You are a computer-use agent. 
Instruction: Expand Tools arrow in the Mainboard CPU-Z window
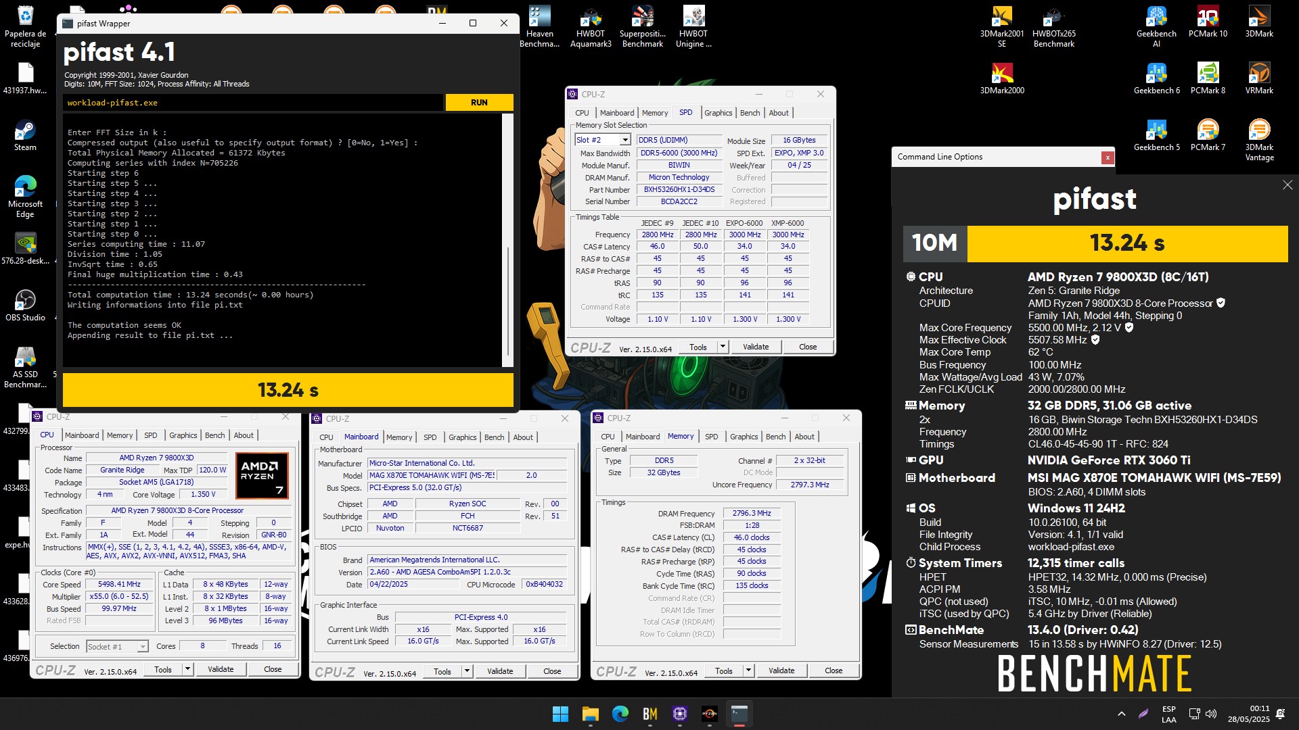(467, 671)
